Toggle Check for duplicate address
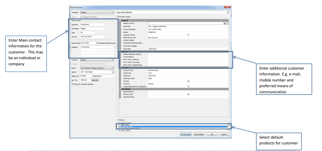The image size is (322, 151). coord(72,84)
